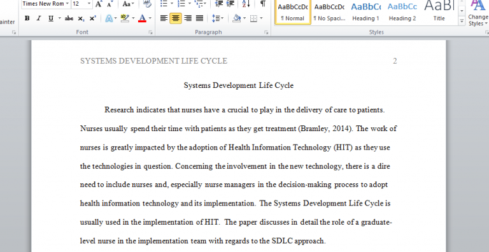Open Change Styles menu
Screen dimensions: 489x252
(x=478, y=14)
